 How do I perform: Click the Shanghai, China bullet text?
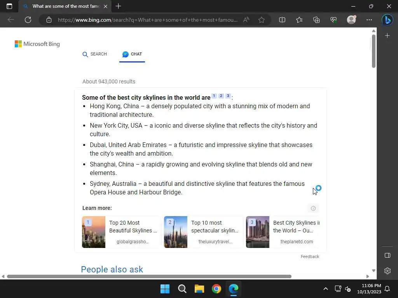[201, 168]
